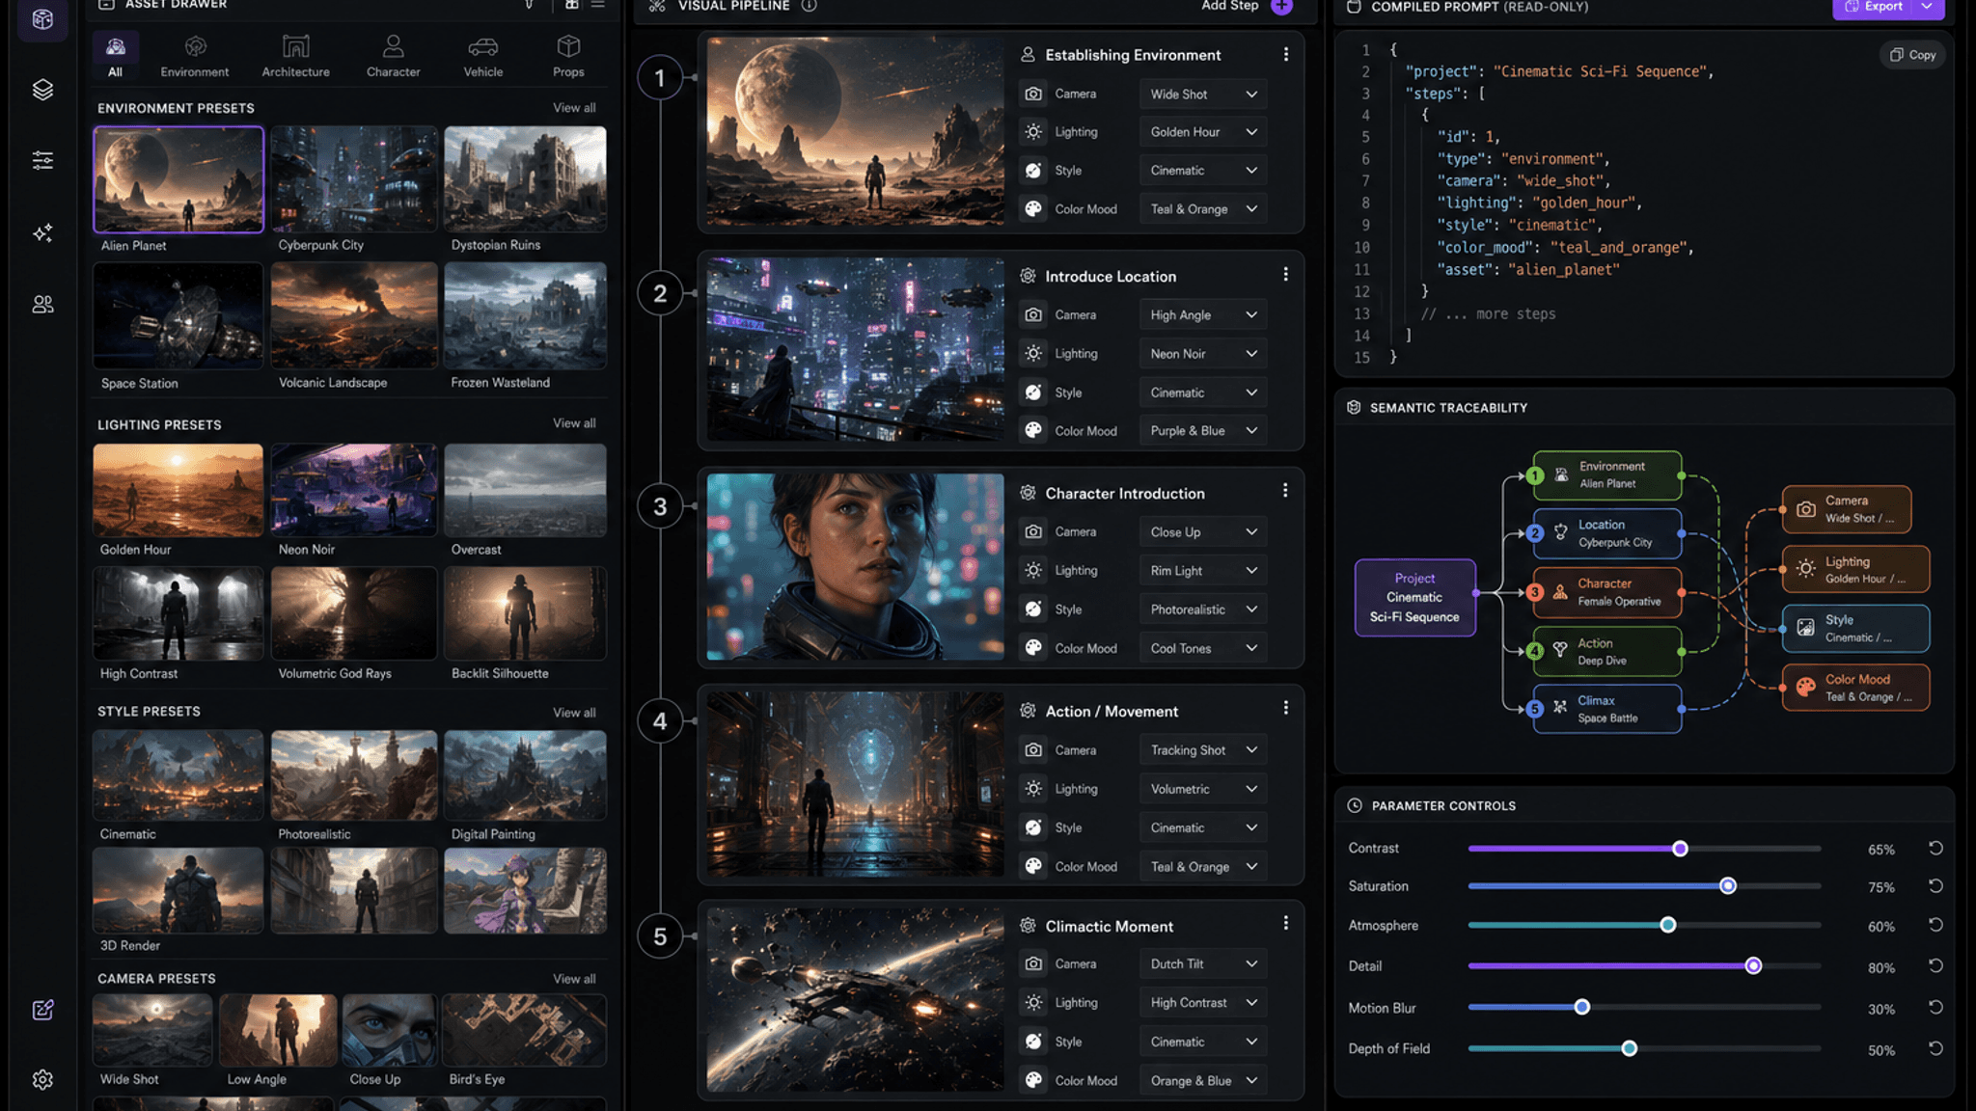1976x1111 pixels.
Task: Click the cube logo icon in left sidebar
Action: (x=42, y=18)
